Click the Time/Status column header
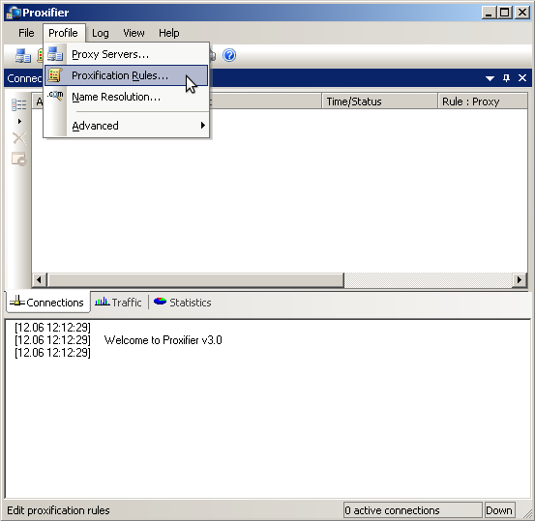The height and width of the screenshot is (521, 535). click(379, 101)
